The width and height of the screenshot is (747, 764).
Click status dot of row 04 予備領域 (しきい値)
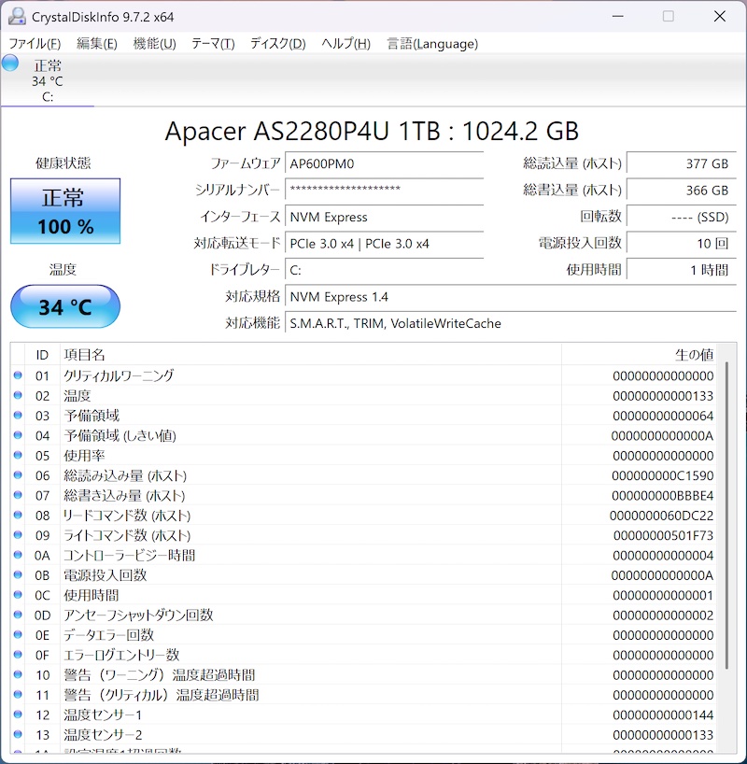(18, 435)
